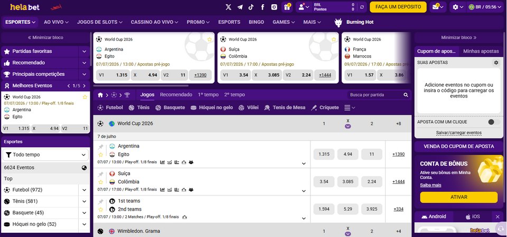Image resolution: width=507 pixels, height=237 pixels.
Task: Go to home breadcrumb icon
Action: click(x=100, y=95)
